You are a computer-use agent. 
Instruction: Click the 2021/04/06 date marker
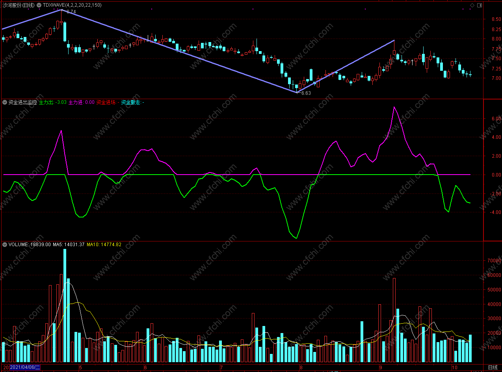(x=25, y=367)
